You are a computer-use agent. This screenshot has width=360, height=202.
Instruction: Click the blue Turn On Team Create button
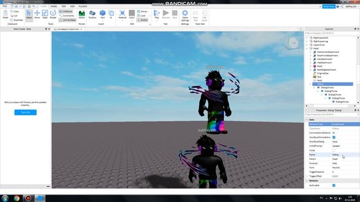pyautogui.click(x=25, y=112)
